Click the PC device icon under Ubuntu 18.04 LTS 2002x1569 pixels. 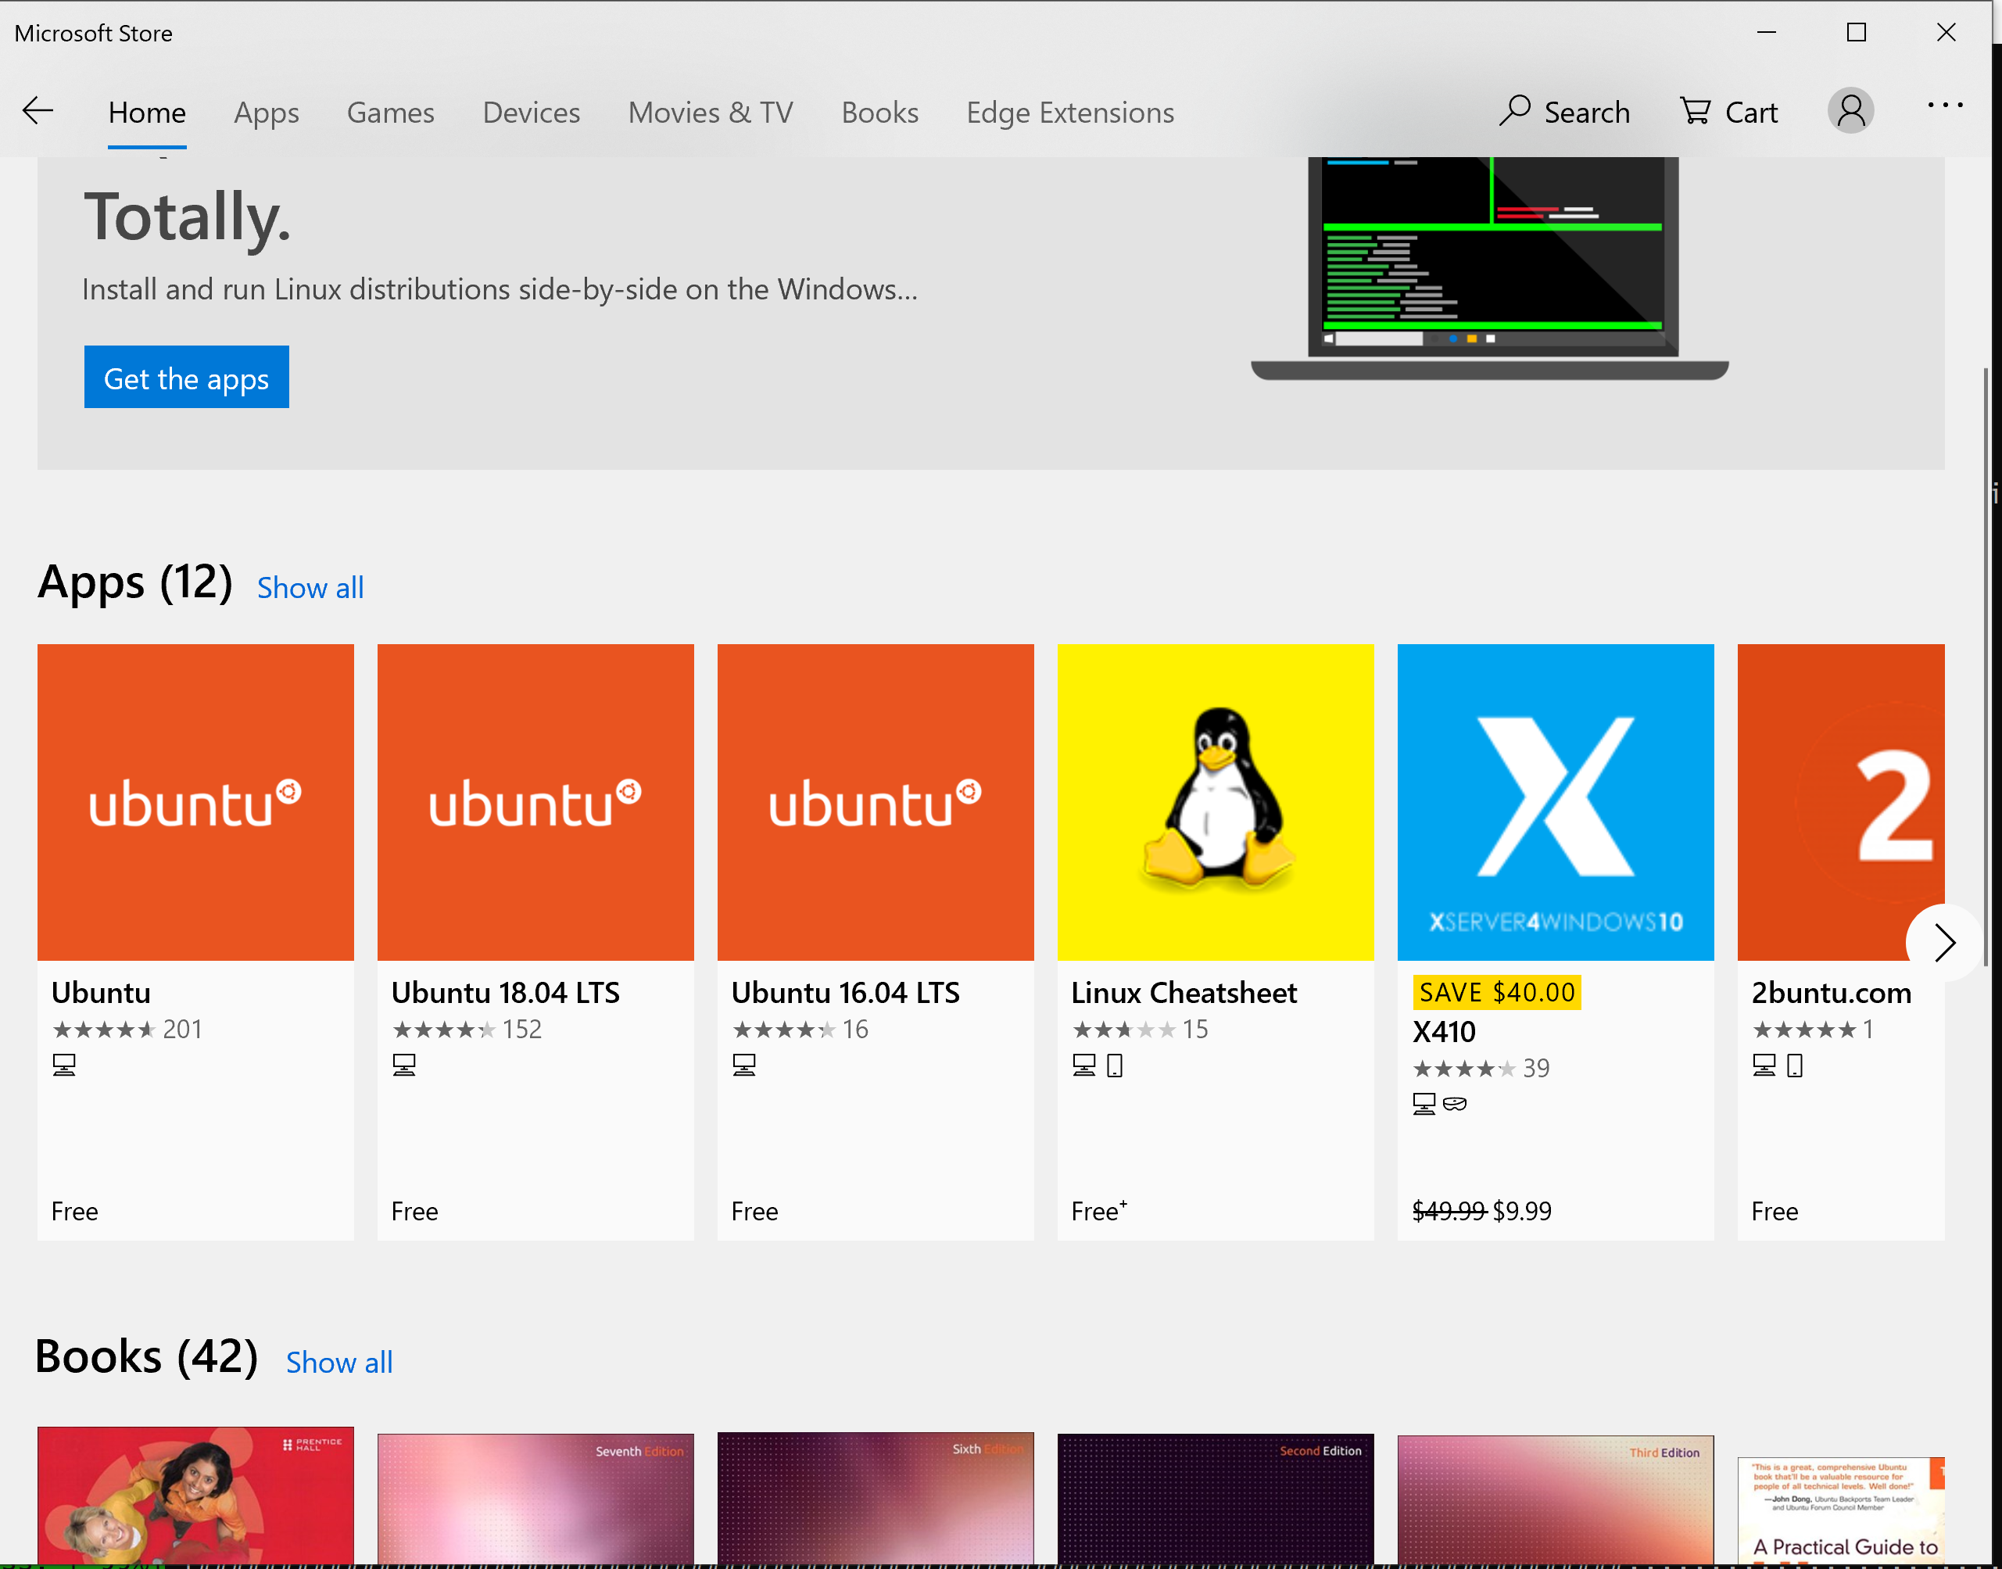click(x=404, y=1065)
